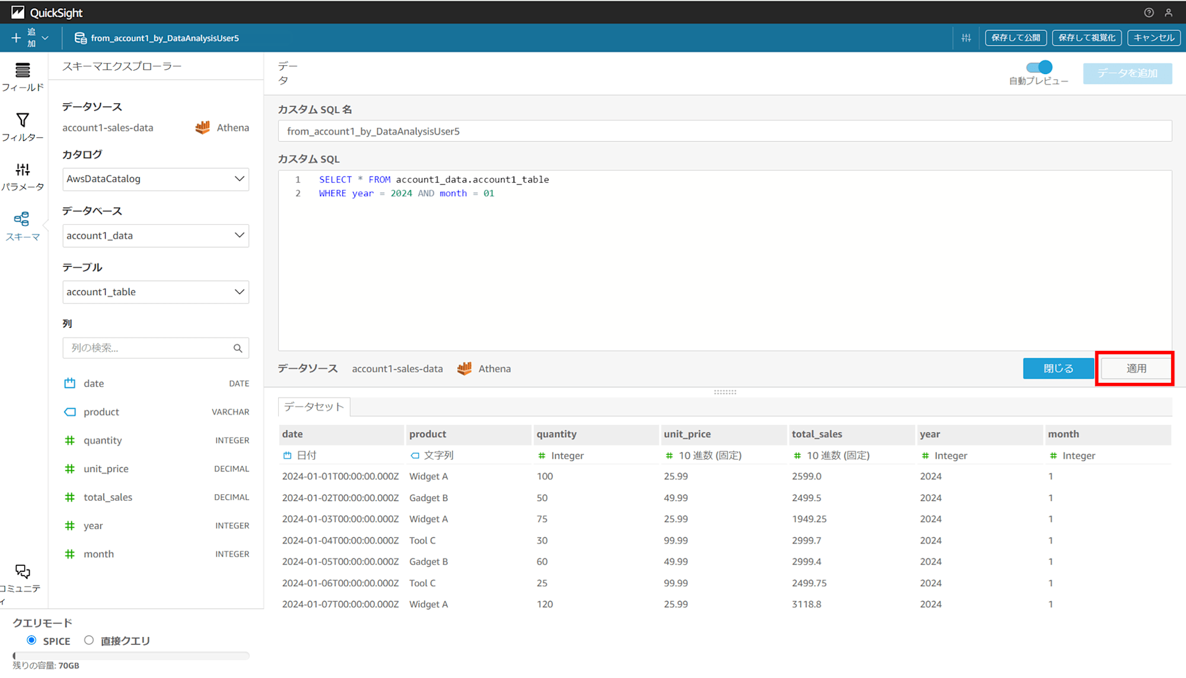The width and height of the screenshot is (1186, 678).
Task: Open the カタログ AwsDataCatalog dropdown
Action: coord(155,179)
